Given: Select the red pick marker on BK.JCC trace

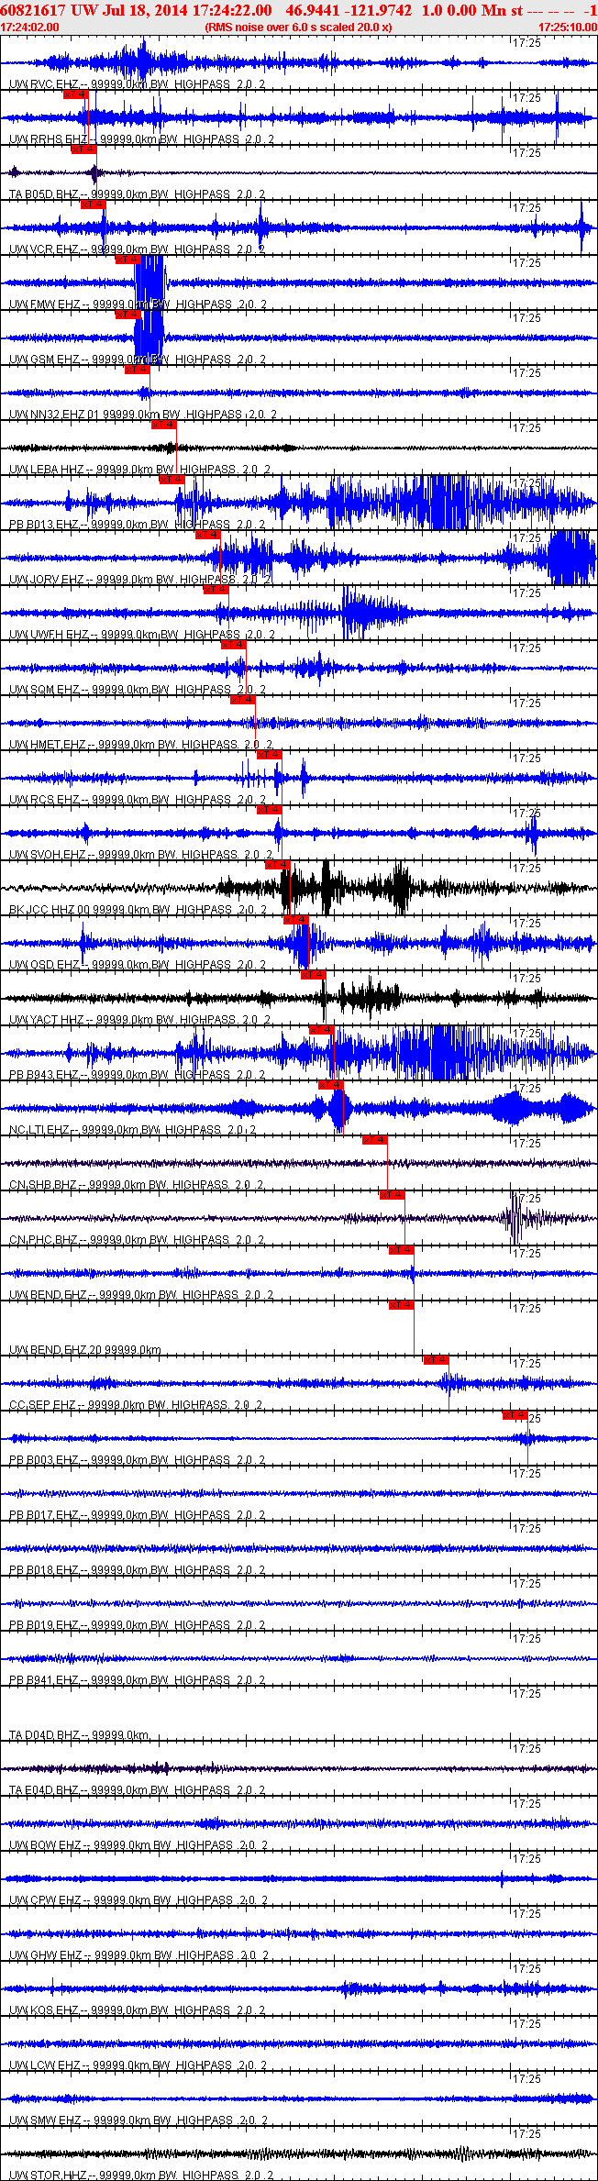Looking at the screenshot, I should (278, 864).
